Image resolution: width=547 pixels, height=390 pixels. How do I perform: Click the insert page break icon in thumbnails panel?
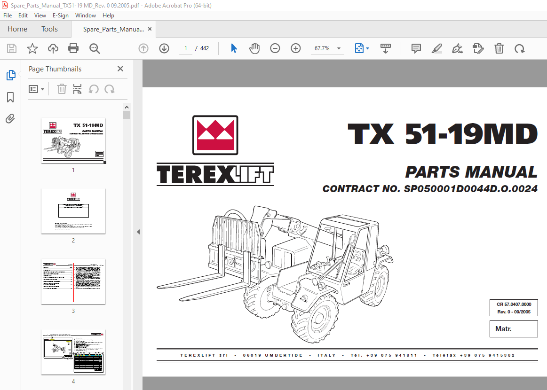78,89
